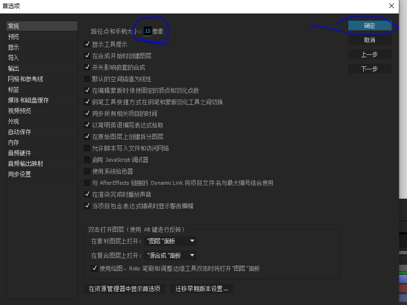The image size is (407, 305).
Task: Enable 使用系统拾色器 option
Action: point(87,171)
